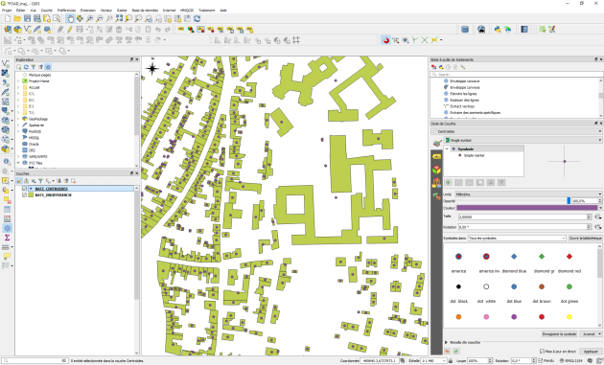The height and width of the screenshot is (365, 604).
Task: Open the Single symbol renderer dropdown
Action: [523, 140]
